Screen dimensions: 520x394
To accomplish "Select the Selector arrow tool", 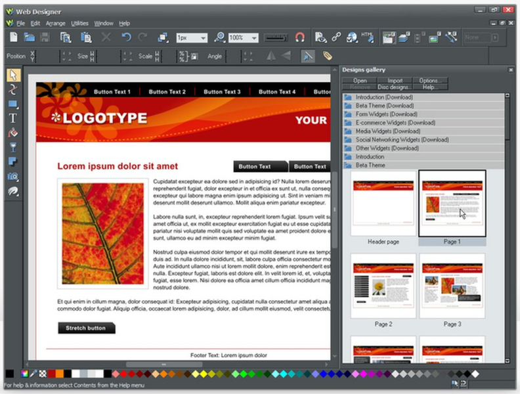I will point(12,75).
